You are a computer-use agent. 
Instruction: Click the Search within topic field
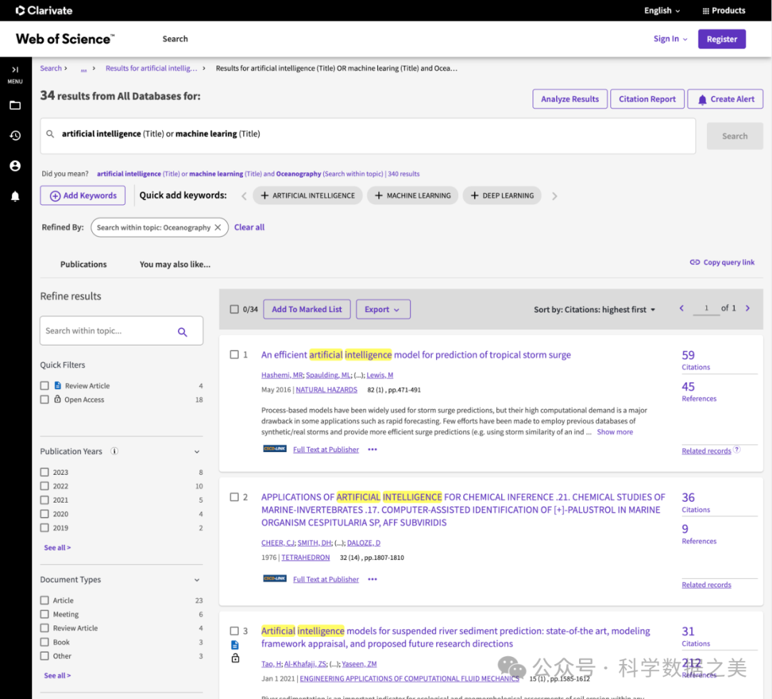pyautogui.click(x=107, y=331)
